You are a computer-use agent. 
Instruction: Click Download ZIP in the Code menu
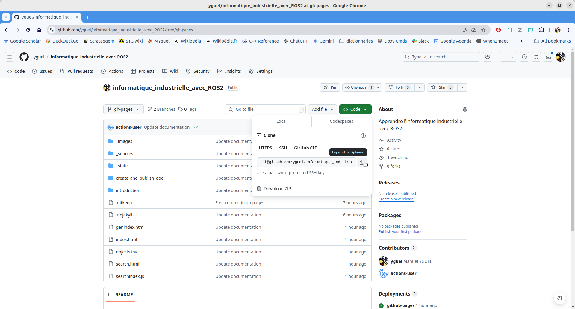[277, 188]
